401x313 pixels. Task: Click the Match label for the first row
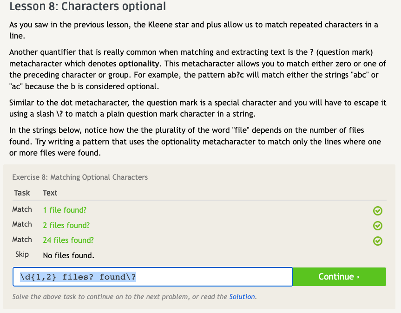point(22,209)
